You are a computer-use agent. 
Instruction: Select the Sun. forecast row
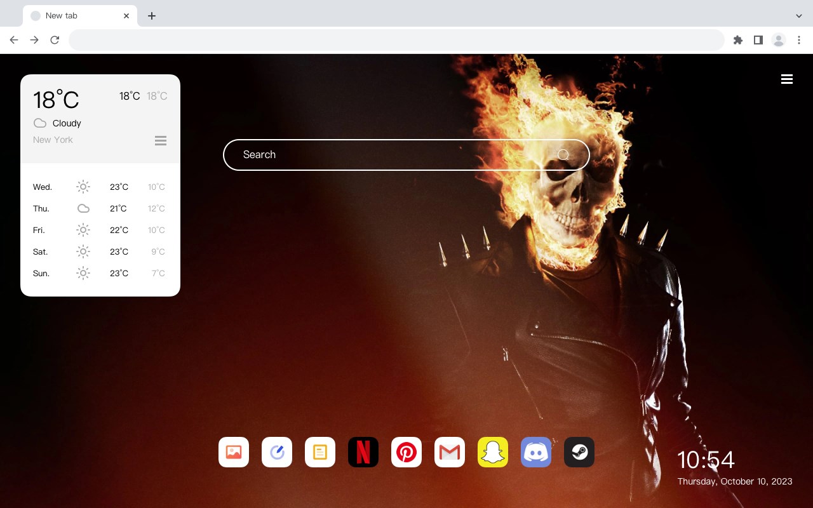pyautogui.click(x=100, y=273)
